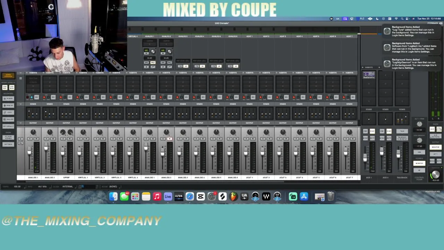Mute the ANALOG 3 channel

coord(186,139)
